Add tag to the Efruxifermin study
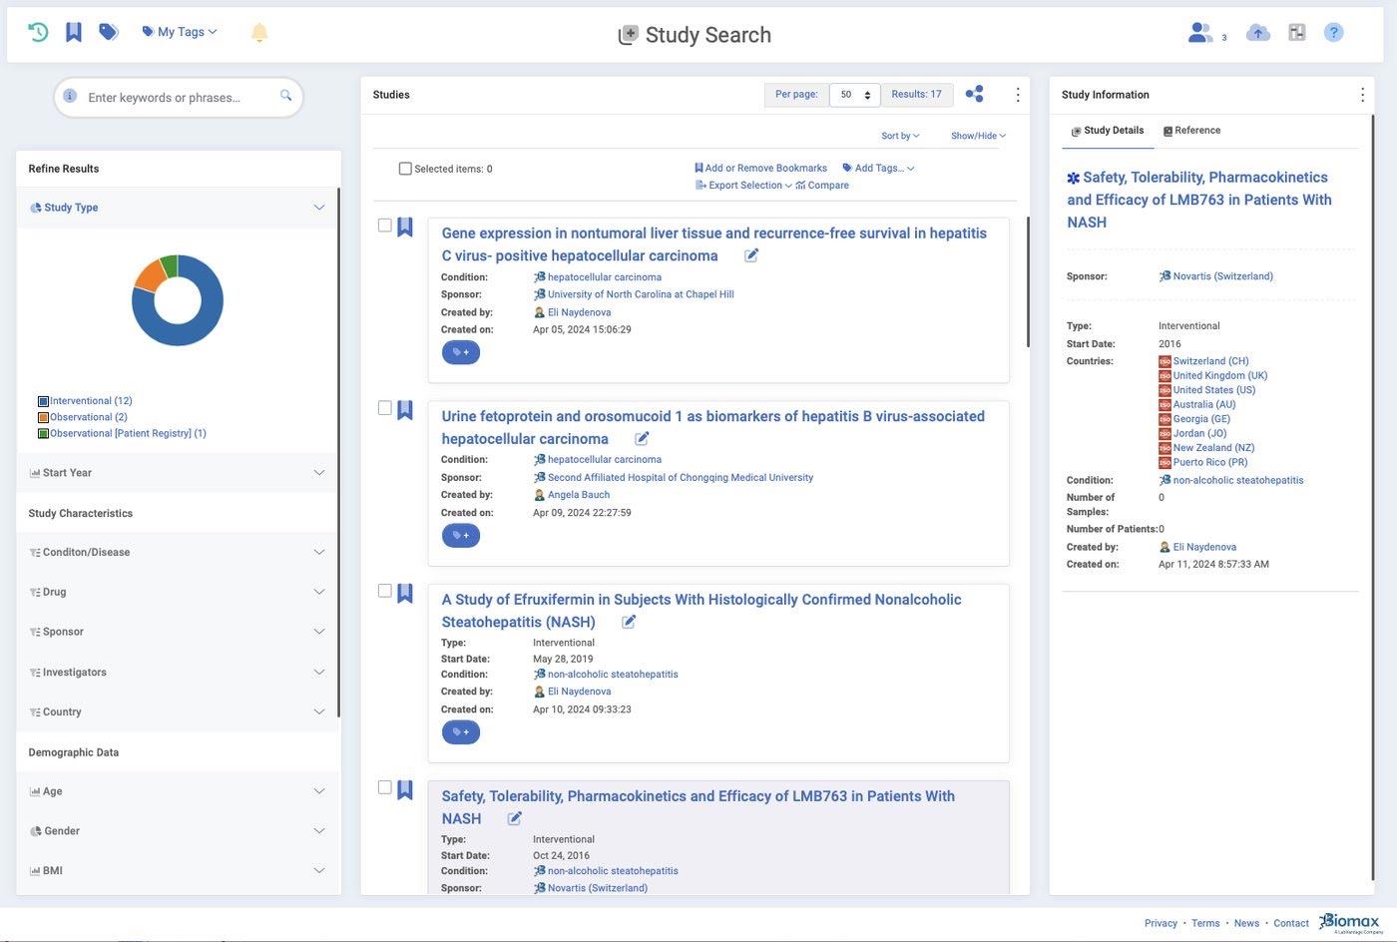 [461, 732]
